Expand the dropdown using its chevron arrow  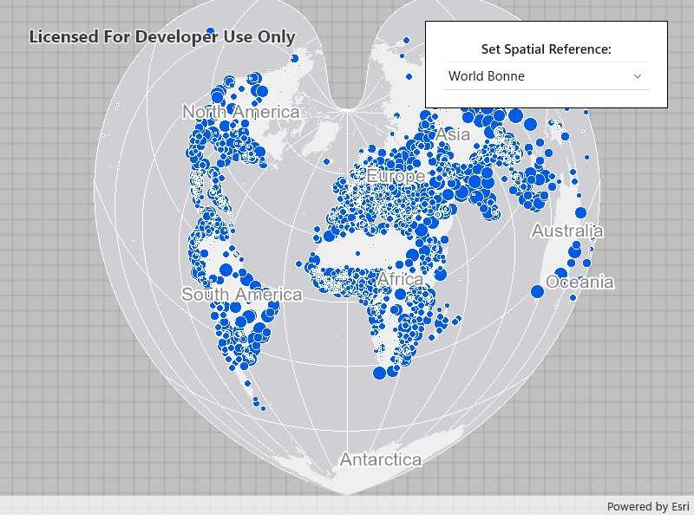point(638,76)
